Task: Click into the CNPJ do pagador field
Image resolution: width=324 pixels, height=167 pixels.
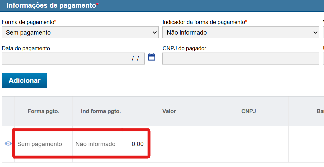Action: coord(241,59)
